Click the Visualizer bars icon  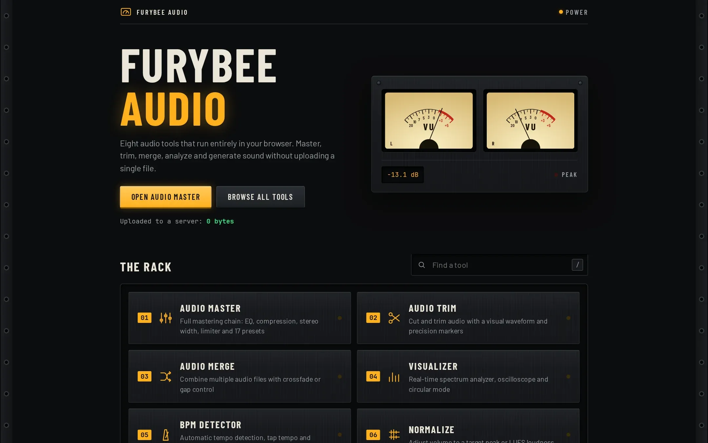click(394, 377)
